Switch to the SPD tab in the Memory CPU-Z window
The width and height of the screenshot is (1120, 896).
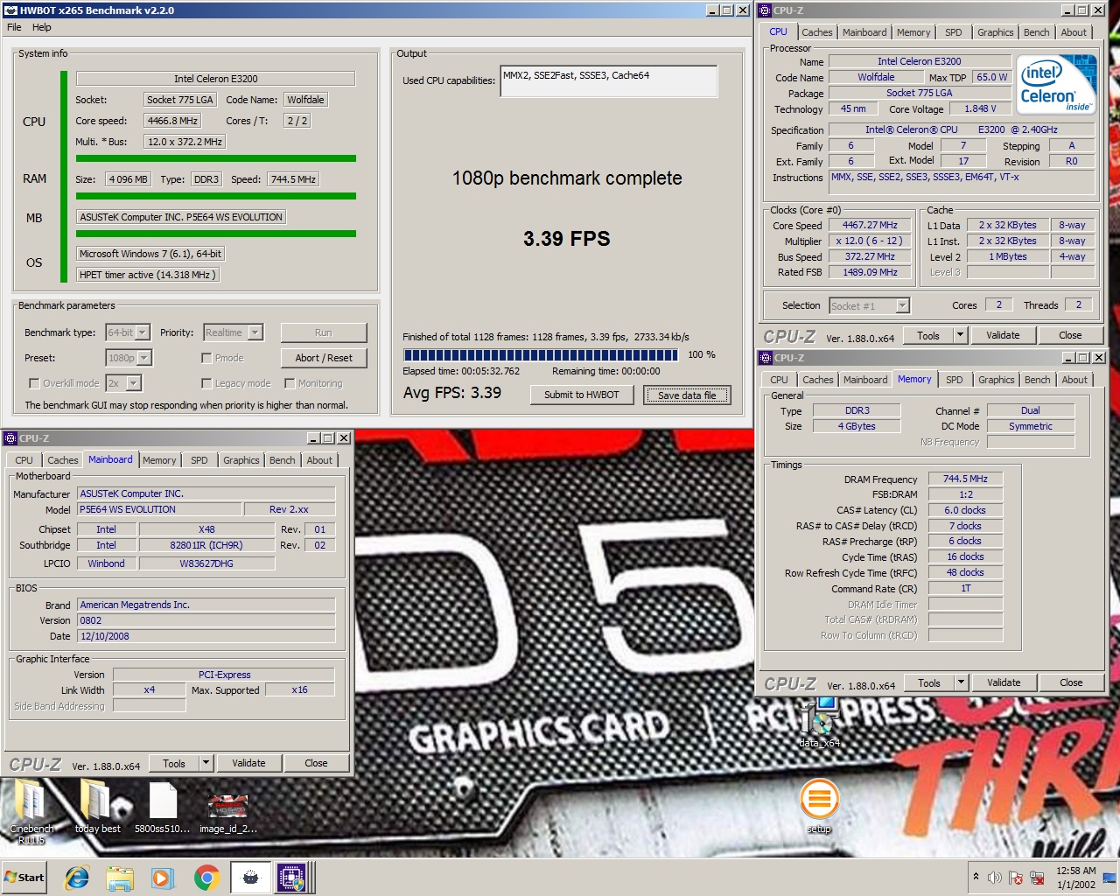tap(955, 380)
